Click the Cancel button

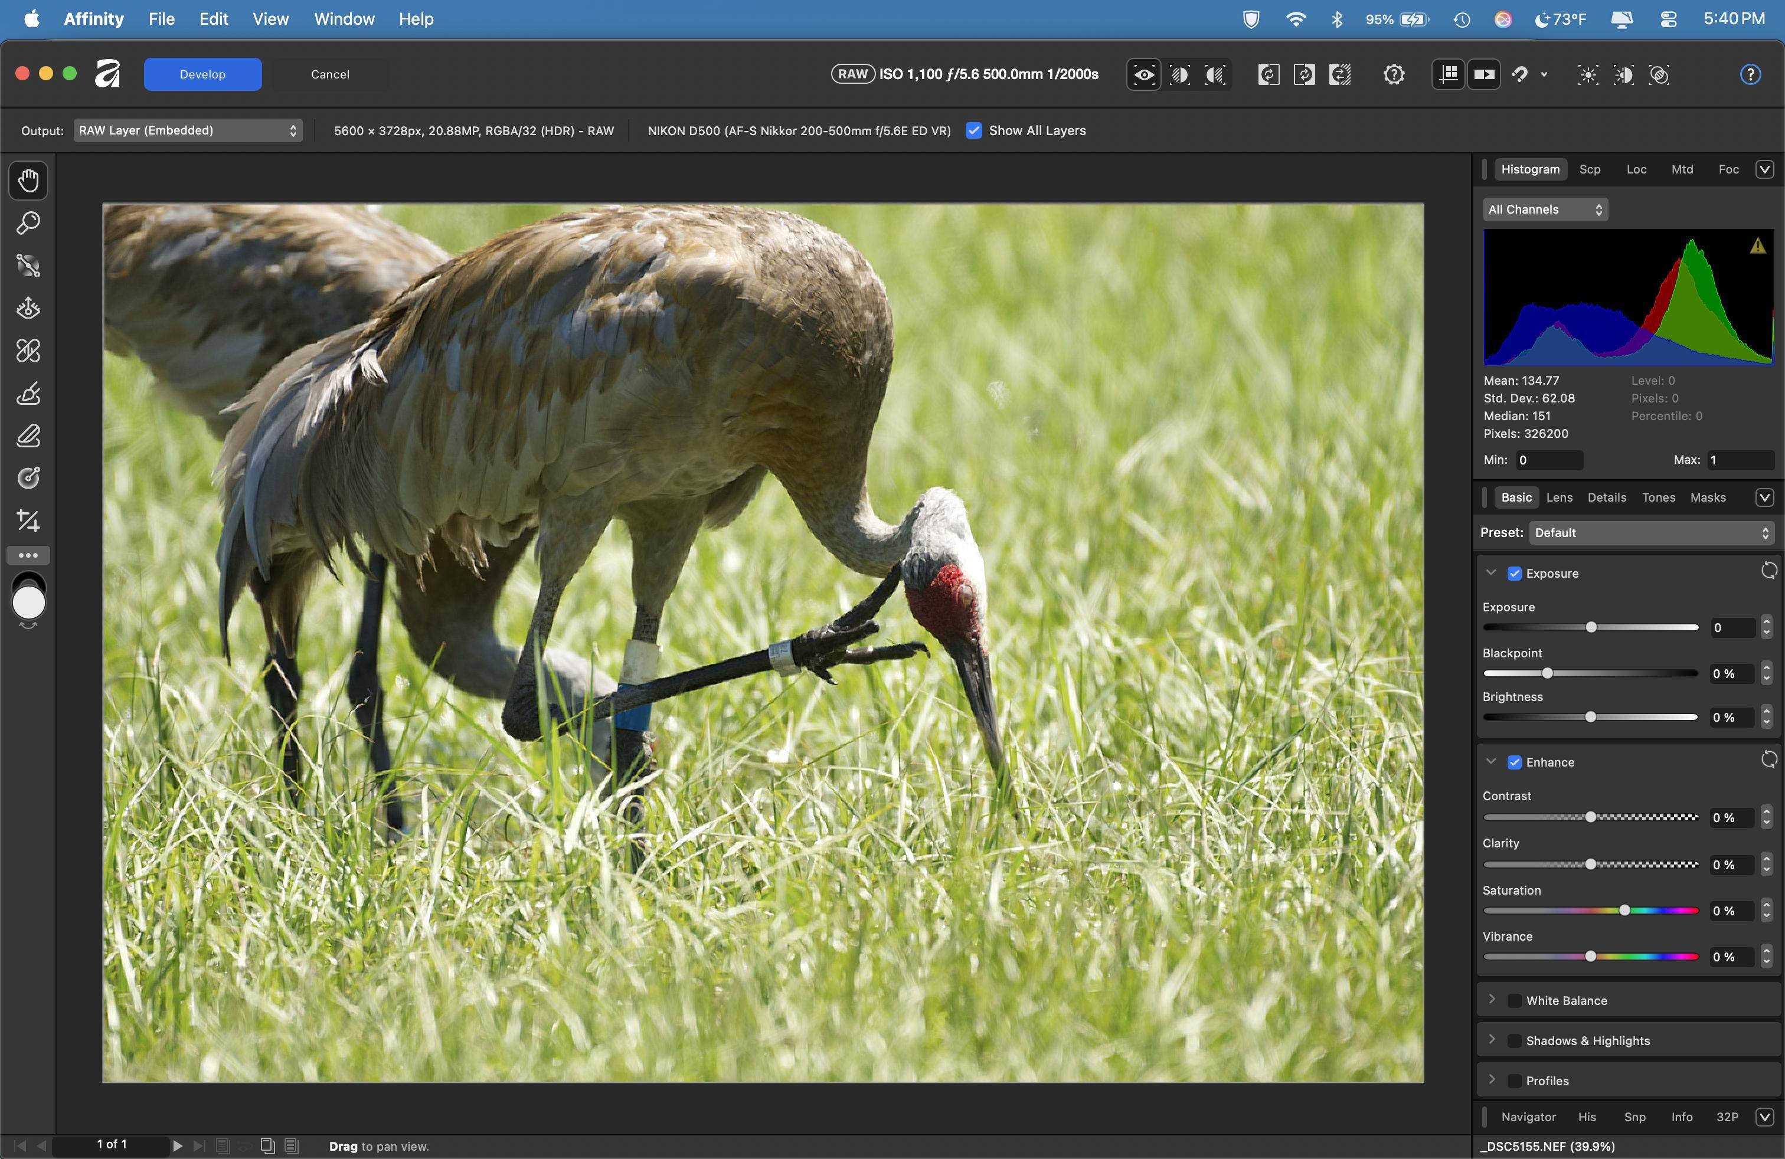[330, 74]
